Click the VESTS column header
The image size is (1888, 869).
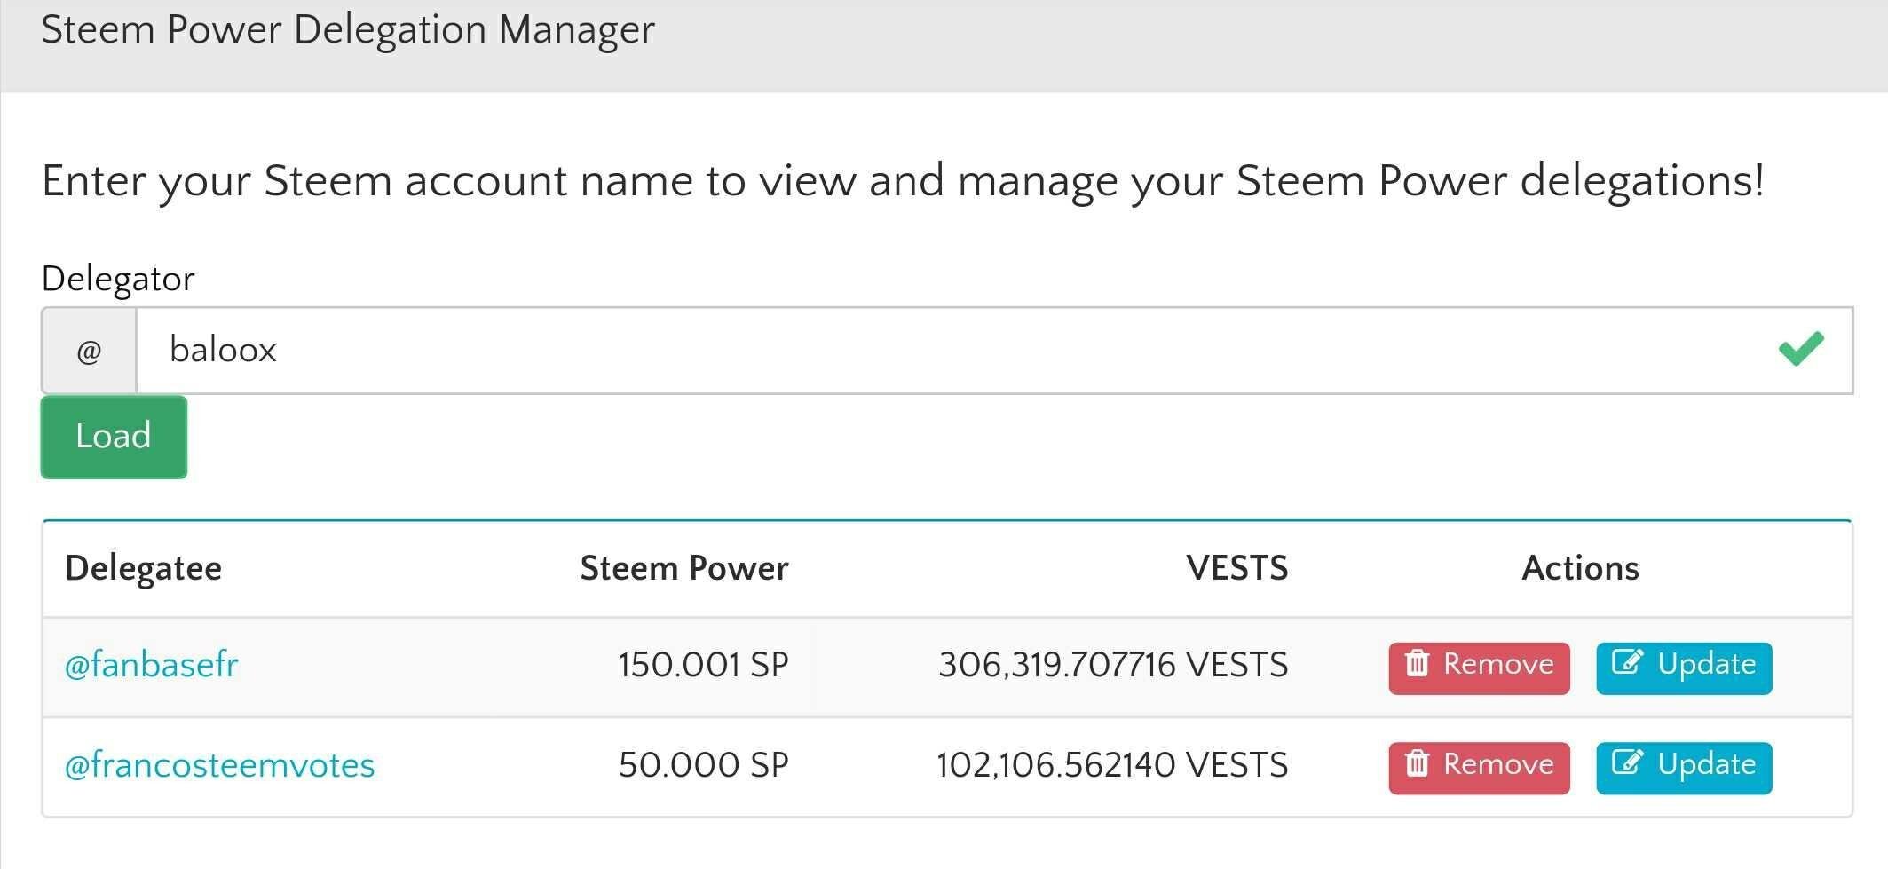(x=1237, y=568)
